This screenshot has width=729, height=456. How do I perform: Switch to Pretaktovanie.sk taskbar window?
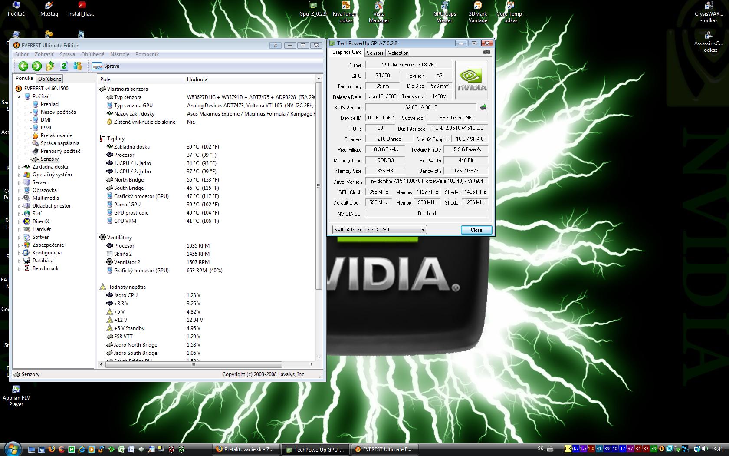tap(246, 449)
